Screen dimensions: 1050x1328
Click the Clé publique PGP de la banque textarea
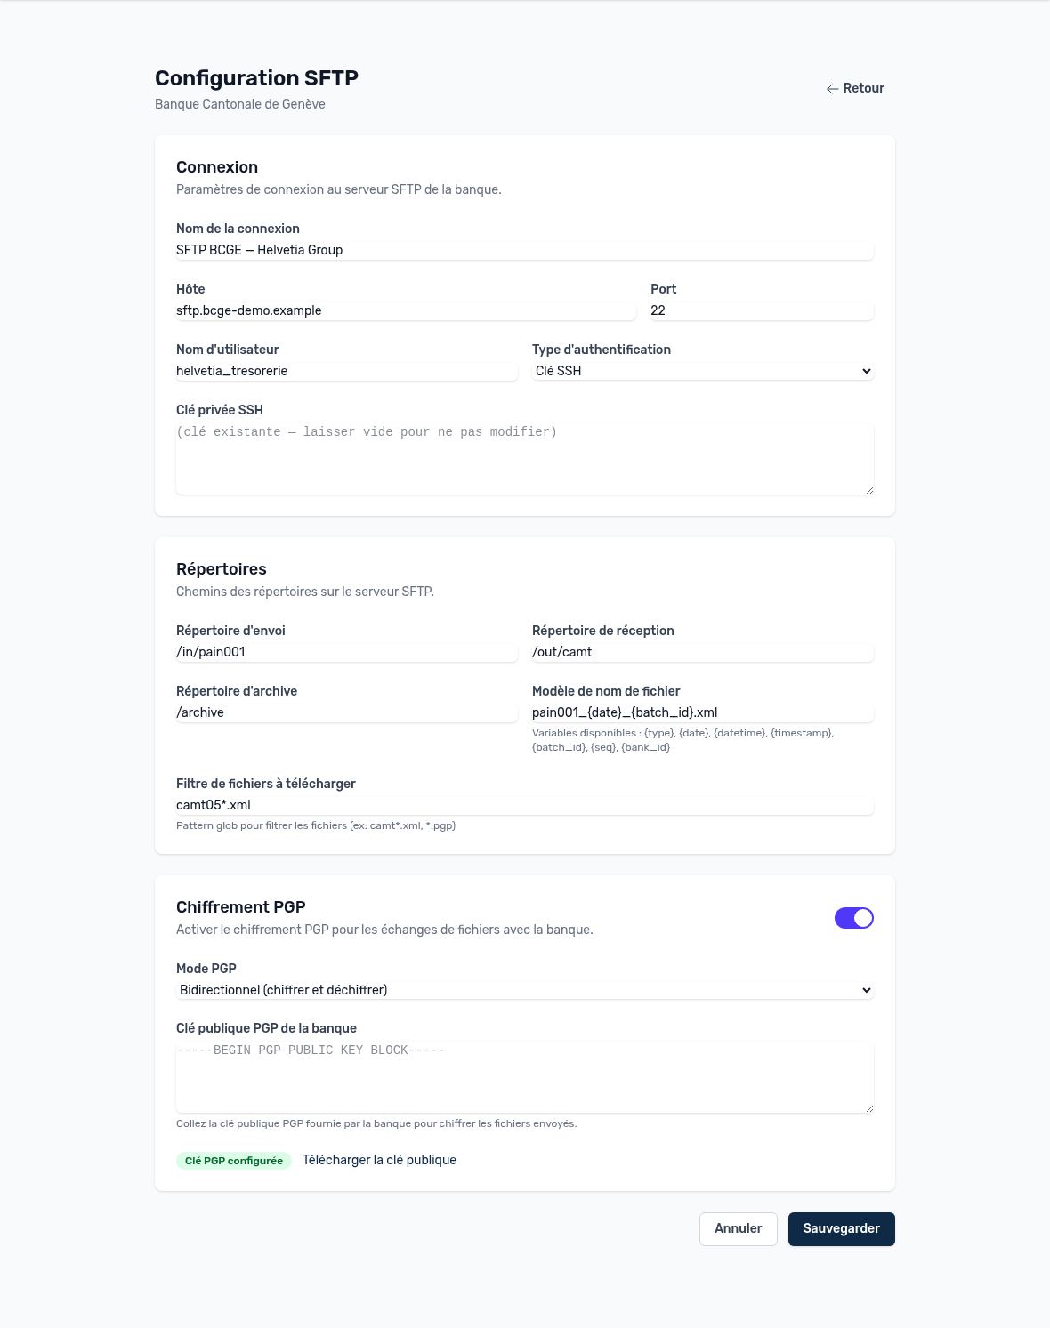point(525,1076)
